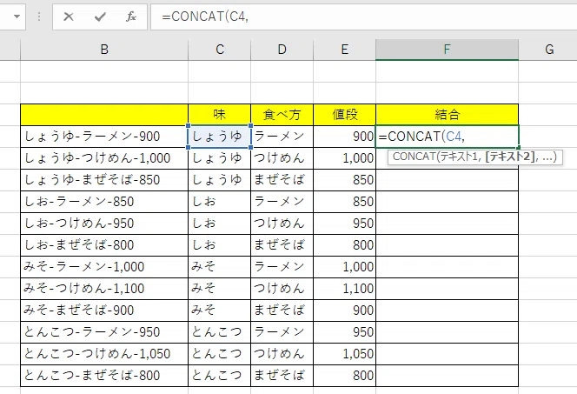Click in formula bar text =CONCAT(C4,
The image size is (577, 394).
click(x=205, y=17)
